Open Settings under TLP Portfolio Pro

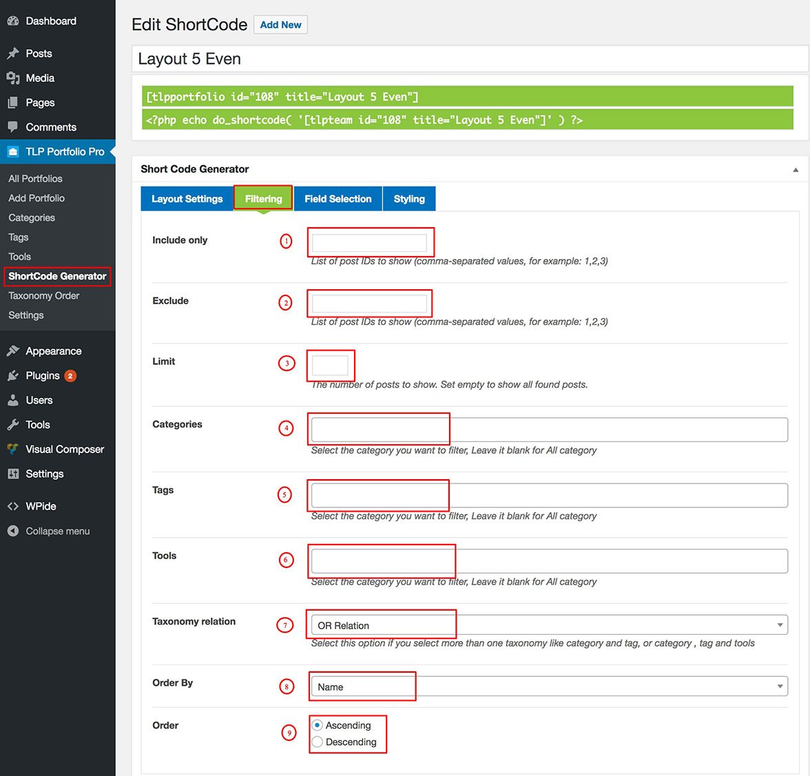pyautogui.click(x=26, y=315)
